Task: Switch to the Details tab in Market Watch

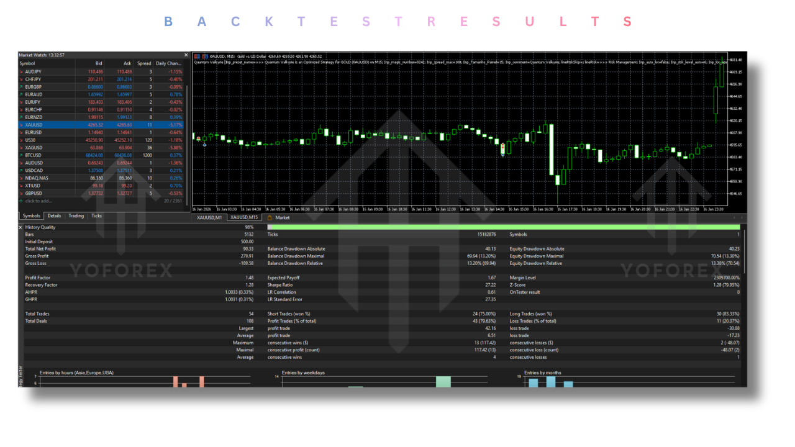Action: (53, 216)
